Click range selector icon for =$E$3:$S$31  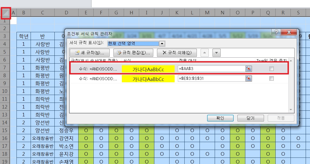tap(249, 79)
